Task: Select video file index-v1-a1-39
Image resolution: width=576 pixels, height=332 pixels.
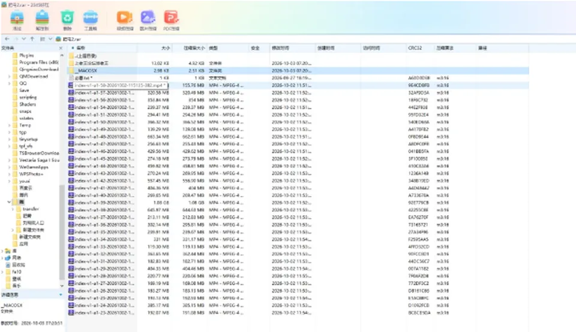Action: pos(298,203)
